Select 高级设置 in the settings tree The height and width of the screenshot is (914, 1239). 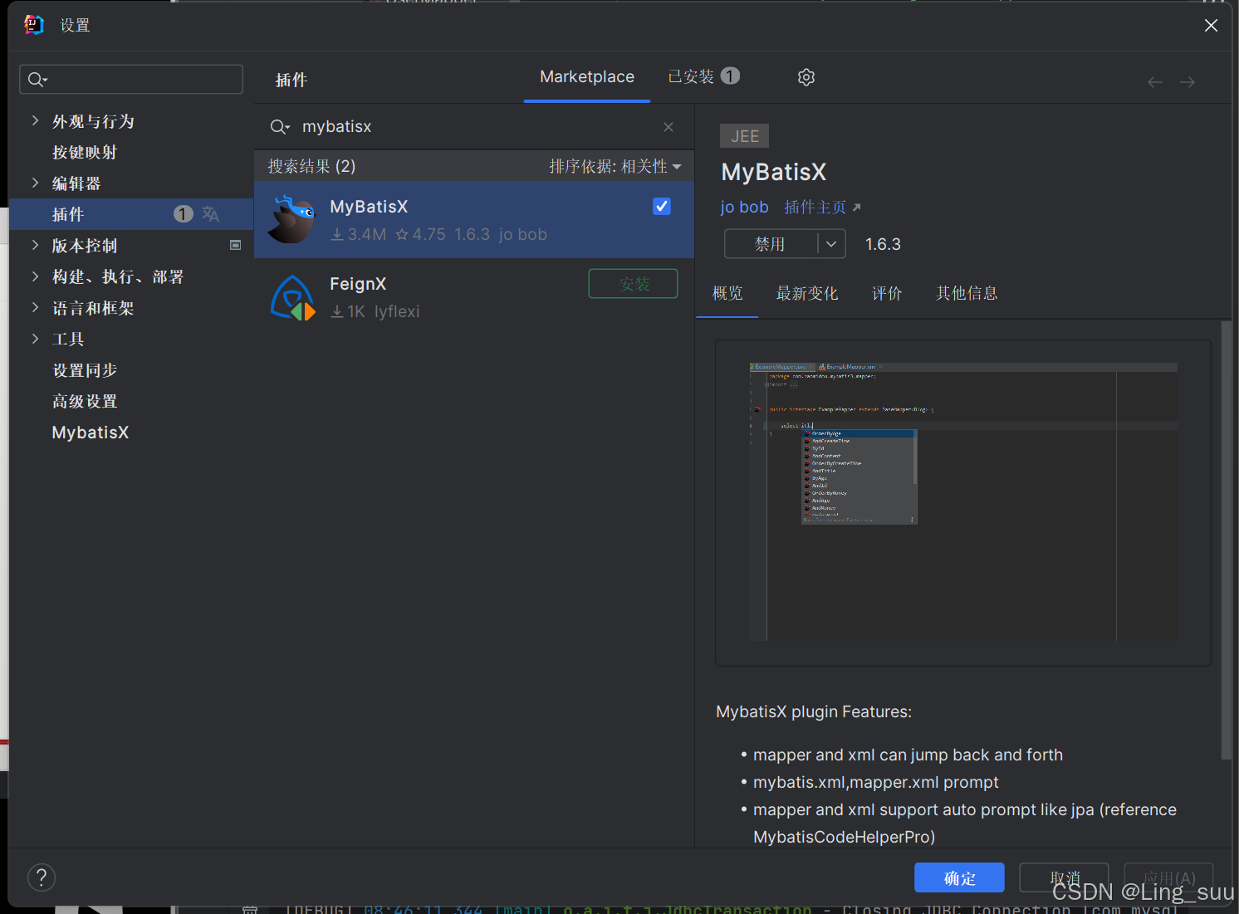85,401
